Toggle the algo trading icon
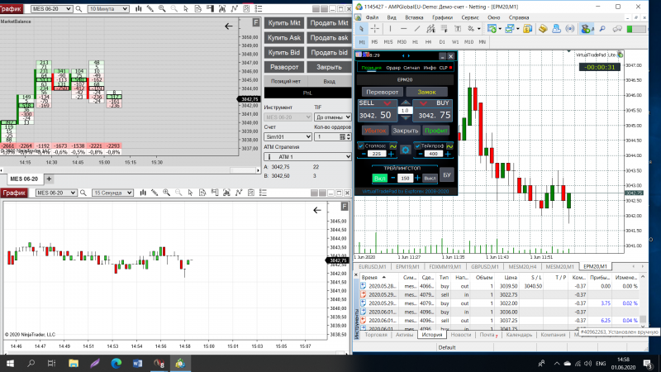The height and width of the screenshot is (372, 661). 586,29
